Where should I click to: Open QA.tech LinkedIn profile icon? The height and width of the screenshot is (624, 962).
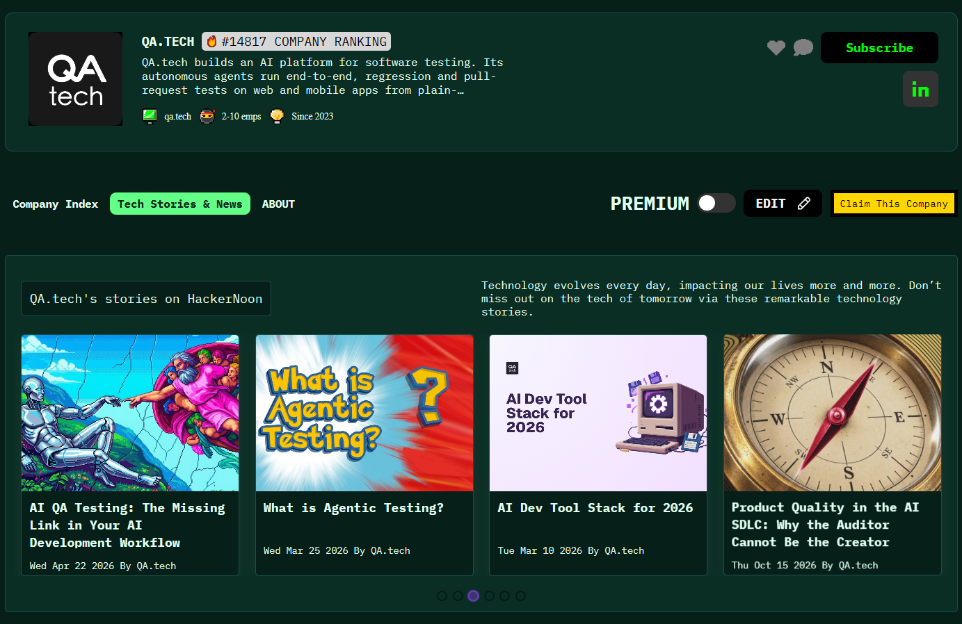click(x=920, y=89)
